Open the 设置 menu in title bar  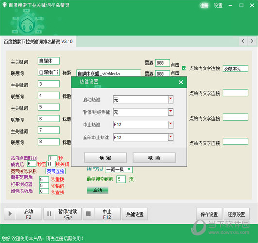point(218,5)
